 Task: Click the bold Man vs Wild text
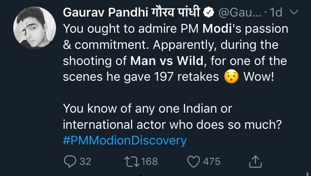coord(168,61)
